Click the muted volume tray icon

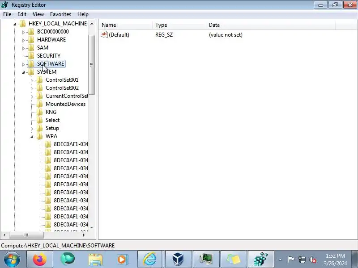click(x=313, y=260)
